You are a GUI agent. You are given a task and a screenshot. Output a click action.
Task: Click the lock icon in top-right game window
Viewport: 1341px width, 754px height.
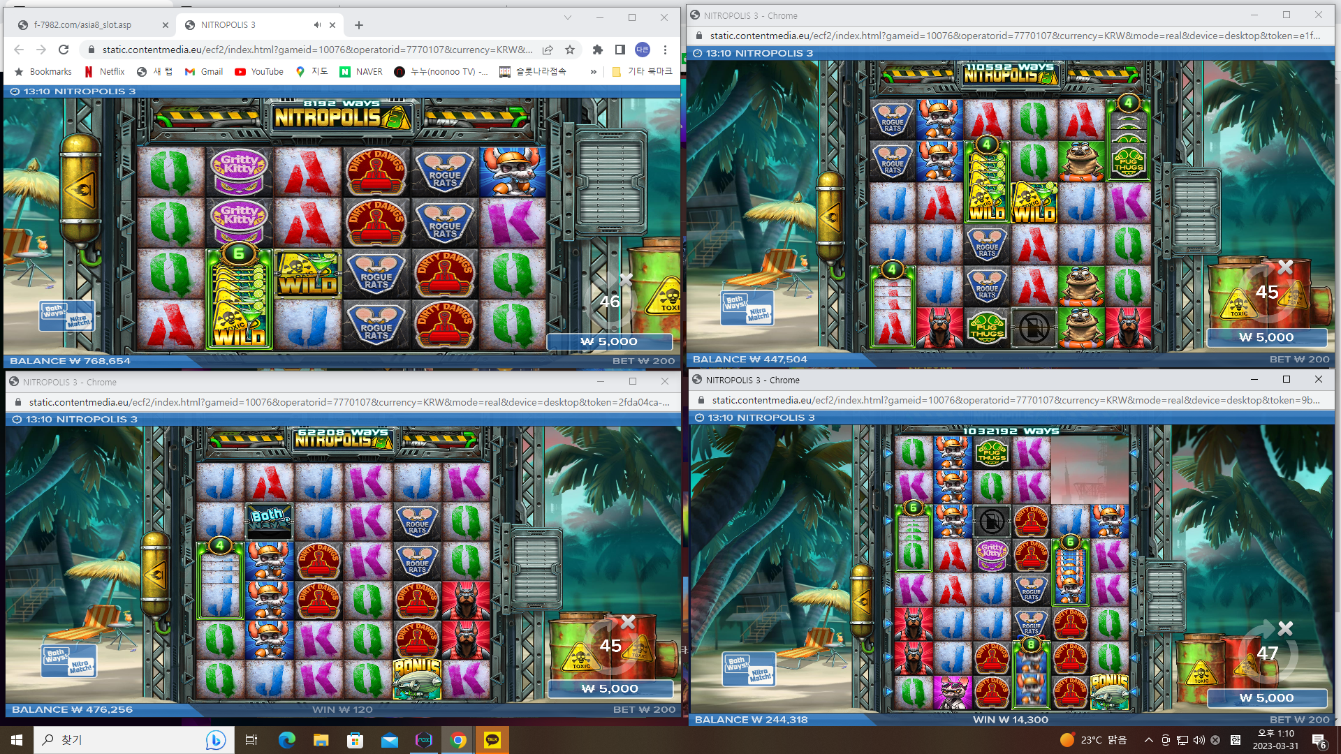(698, 36)
